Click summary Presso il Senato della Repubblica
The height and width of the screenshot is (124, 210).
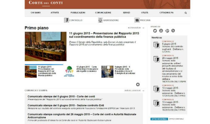tap(103, 43)
